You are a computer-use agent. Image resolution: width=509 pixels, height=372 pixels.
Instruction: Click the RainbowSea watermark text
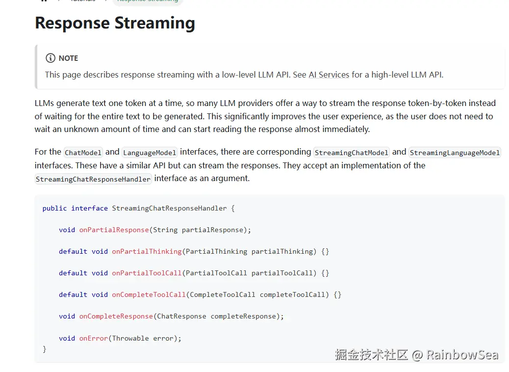462,355
